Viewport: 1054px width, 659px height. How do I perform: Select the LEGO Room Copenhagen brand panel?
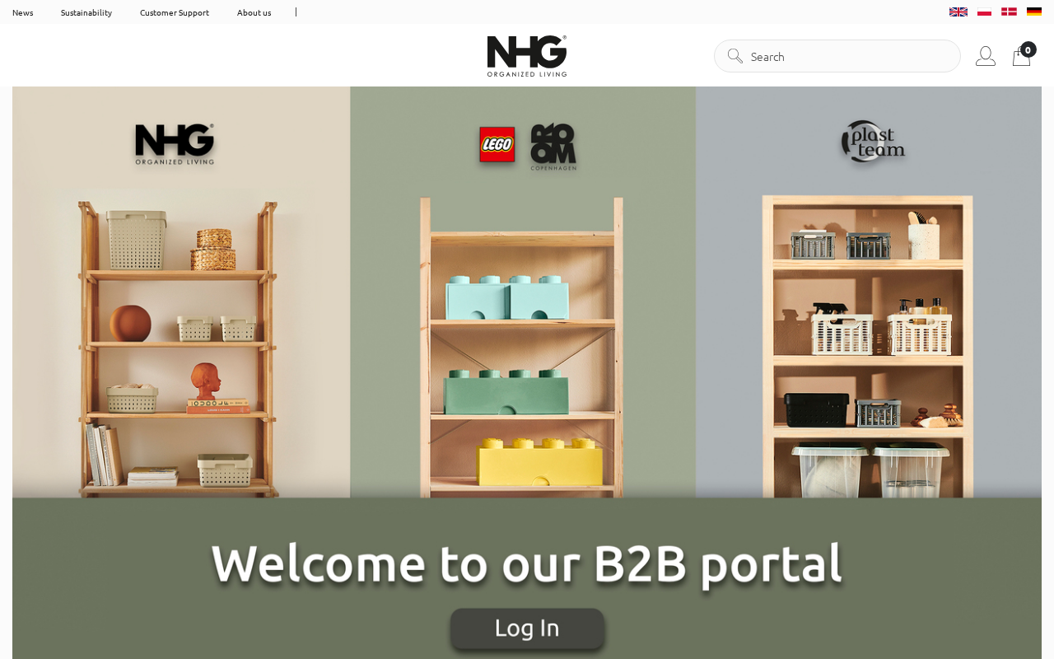[523, 292]
